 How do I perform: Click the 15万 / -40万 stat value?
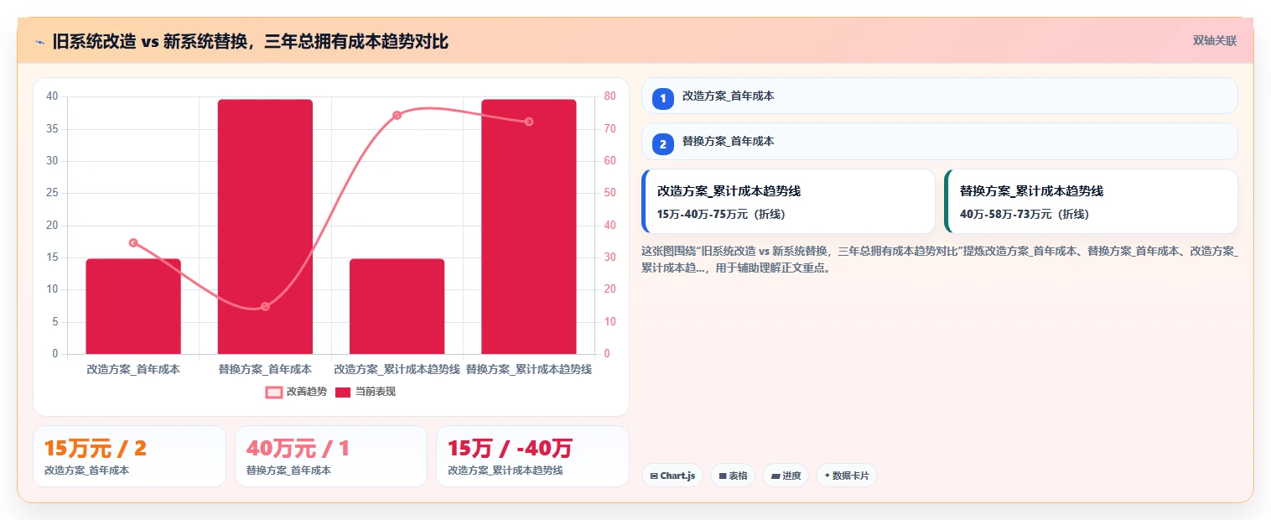pyautogui.click(x=510, y=449)
